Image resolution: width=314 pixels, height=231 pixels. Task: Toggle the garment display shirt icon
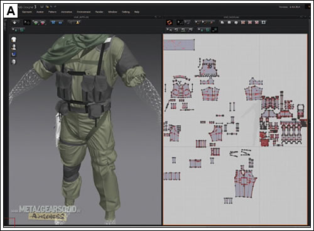(x=14, y=40)
